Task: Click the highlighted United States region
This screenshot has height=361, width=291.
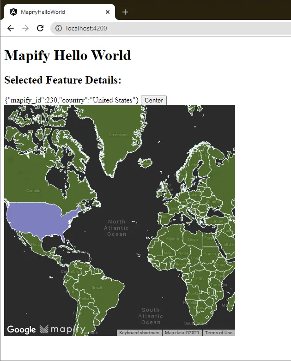Action: (x=37, y=219)
